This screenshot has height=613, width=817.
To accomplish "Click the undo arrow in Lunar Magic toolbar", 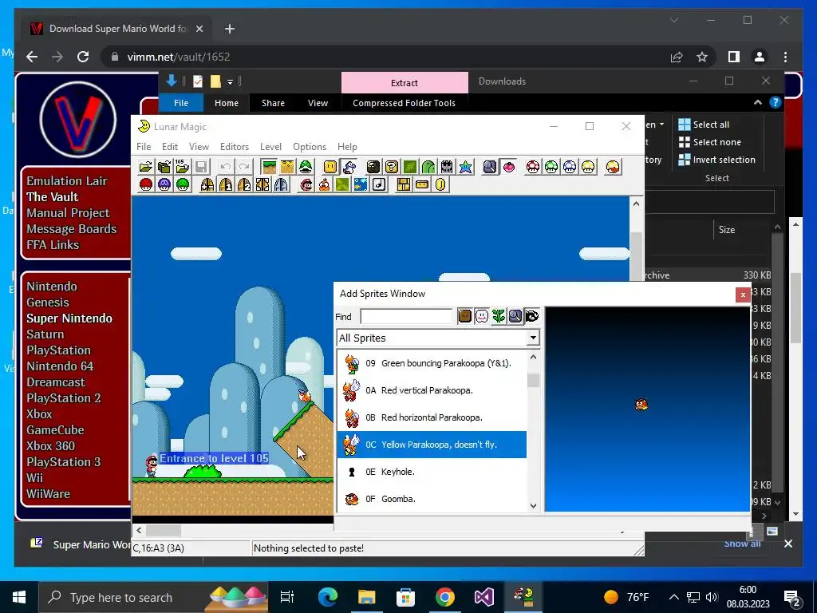I will [226, 167].
